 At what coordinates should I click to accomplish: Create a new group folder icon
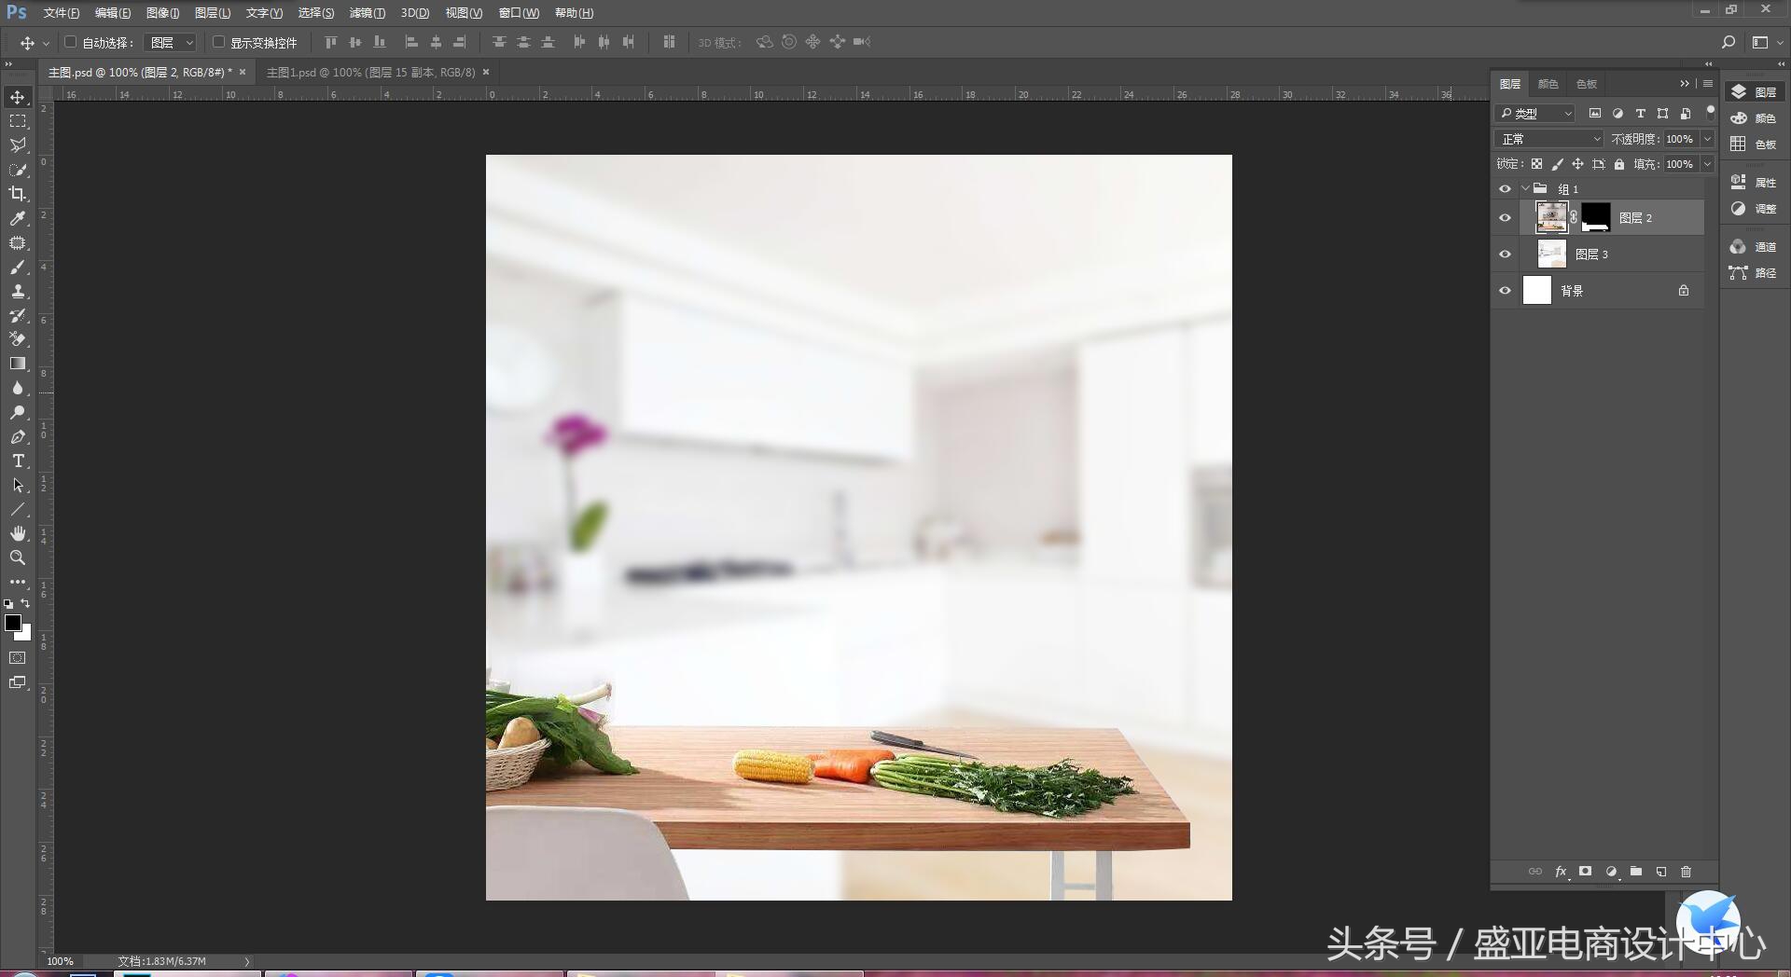[x=1636, y=872]
